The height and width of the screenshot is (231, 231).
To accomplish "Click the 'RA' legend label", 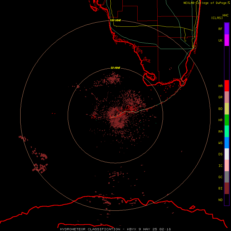I will coord(220,131).
